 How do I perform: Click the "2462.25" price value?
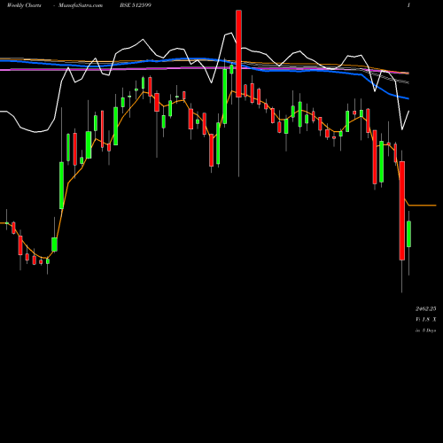[x=425, y=309]
